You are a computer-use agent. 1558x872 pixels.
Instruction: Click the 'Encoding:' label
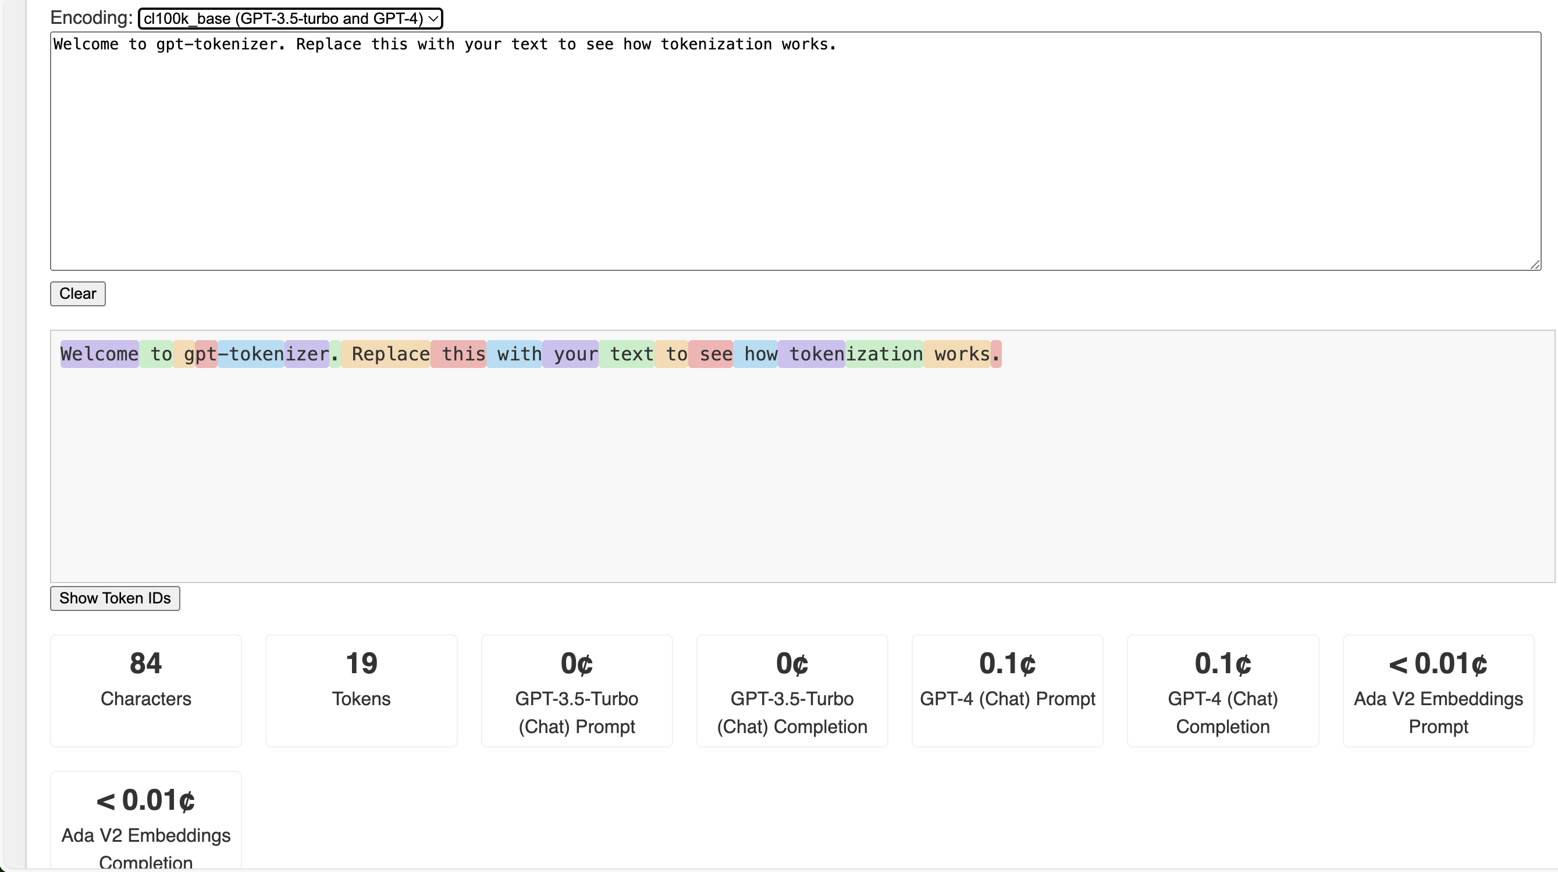point(91,17)
